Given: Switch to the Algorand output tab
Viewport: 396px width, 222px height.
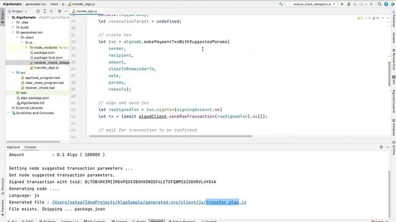Looking at the screenshot, I should 13,147.
